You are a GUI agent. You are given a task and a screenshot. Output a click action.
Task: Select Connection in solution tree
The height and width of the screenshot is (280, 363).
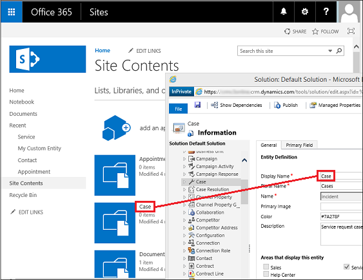[208, 243]
